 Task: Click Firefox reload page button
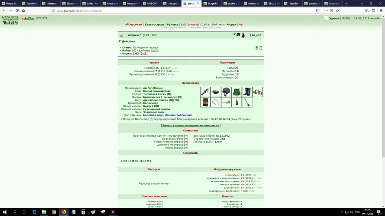coord(17,10)
